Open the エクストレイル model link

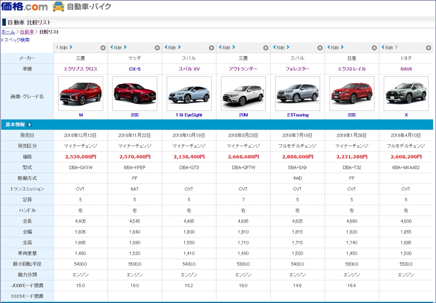(352, 69)
